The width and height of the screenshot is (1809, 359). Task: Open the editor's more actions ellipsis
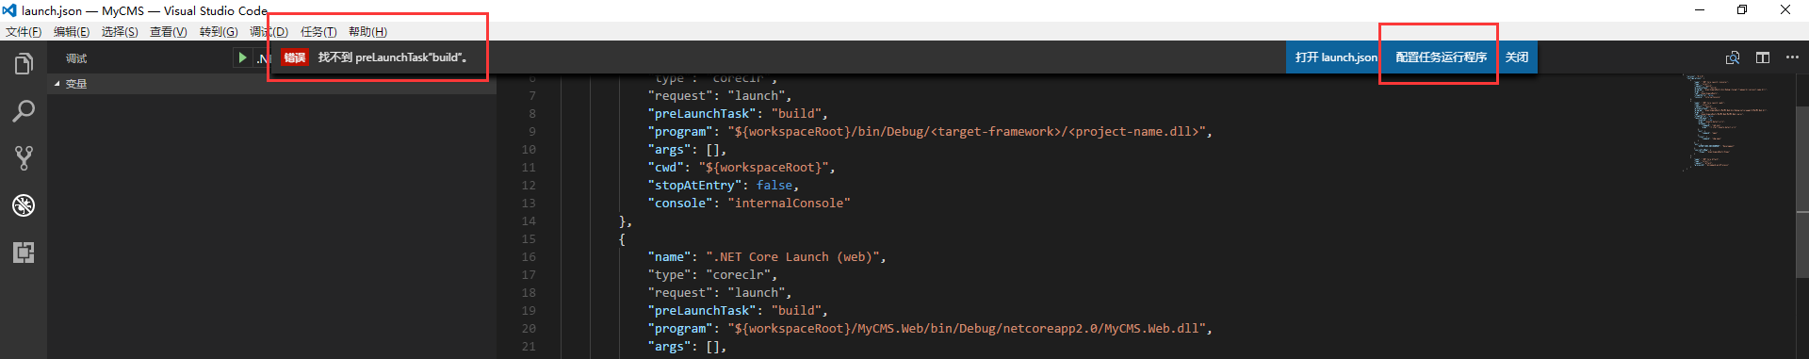point(1792,57)
